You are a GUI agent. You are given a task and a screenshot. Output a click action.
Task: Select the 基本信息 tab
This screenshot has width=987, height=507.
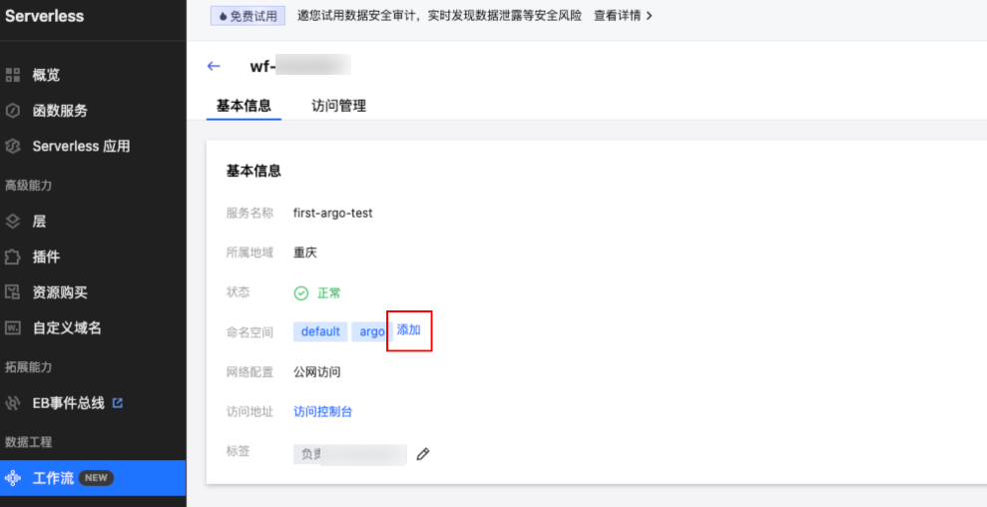[x=244, y=106]
